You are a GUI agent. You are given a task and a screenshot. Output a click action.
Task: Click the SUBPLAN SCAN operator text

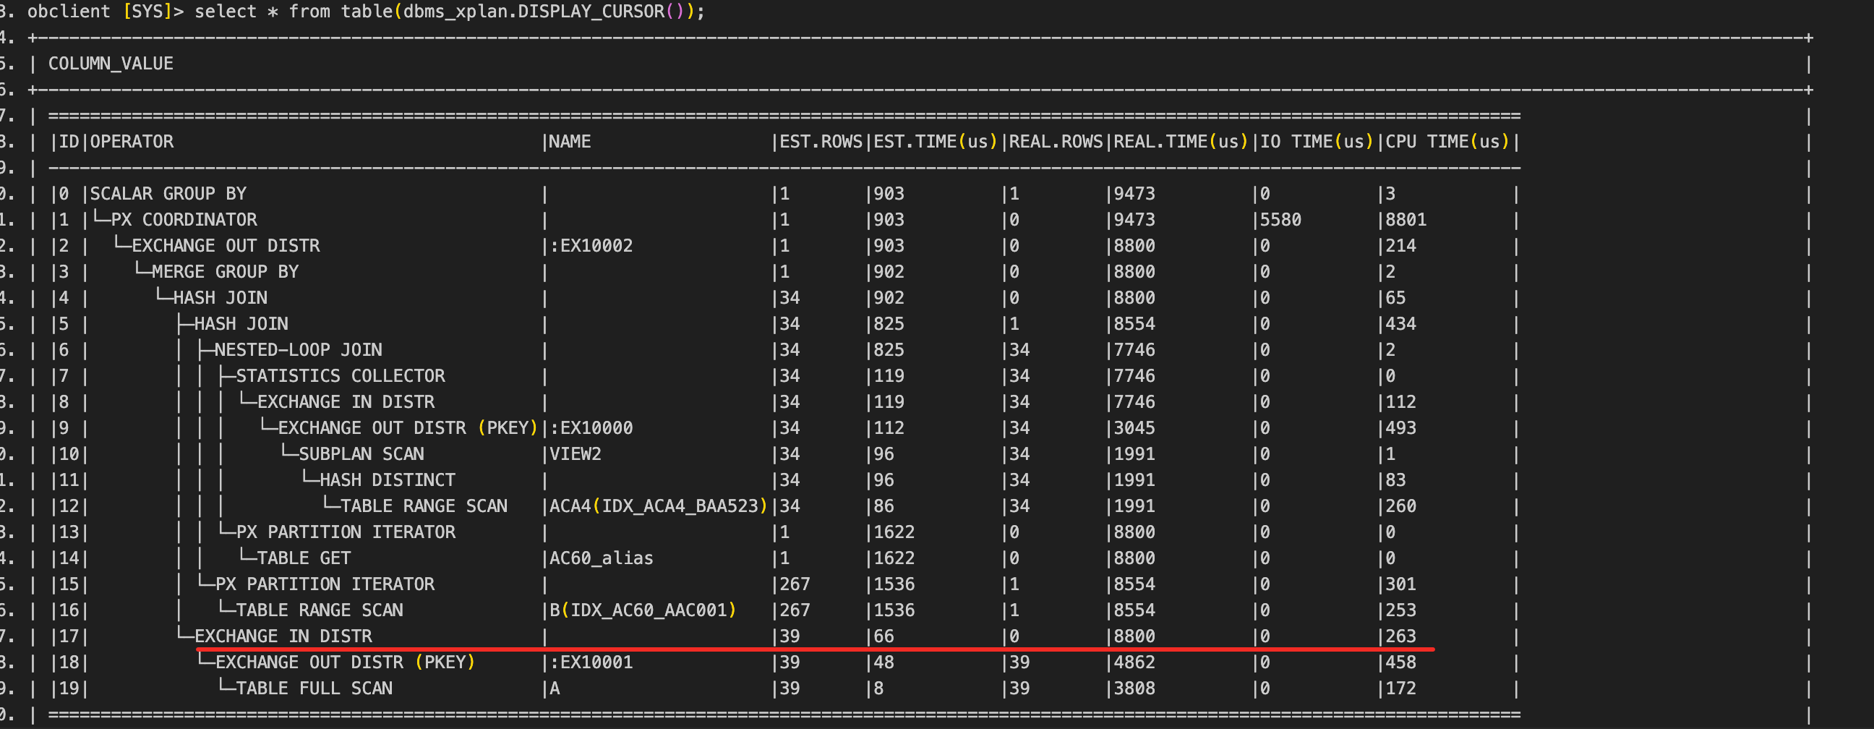(x=361, y=454)
